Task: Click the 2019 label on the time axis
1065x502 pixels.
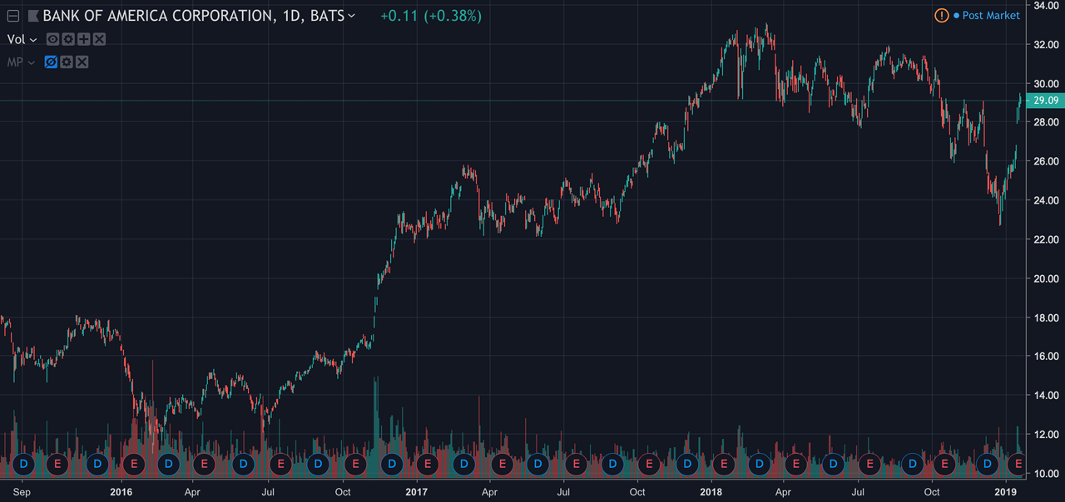Action: (1007, 492)
